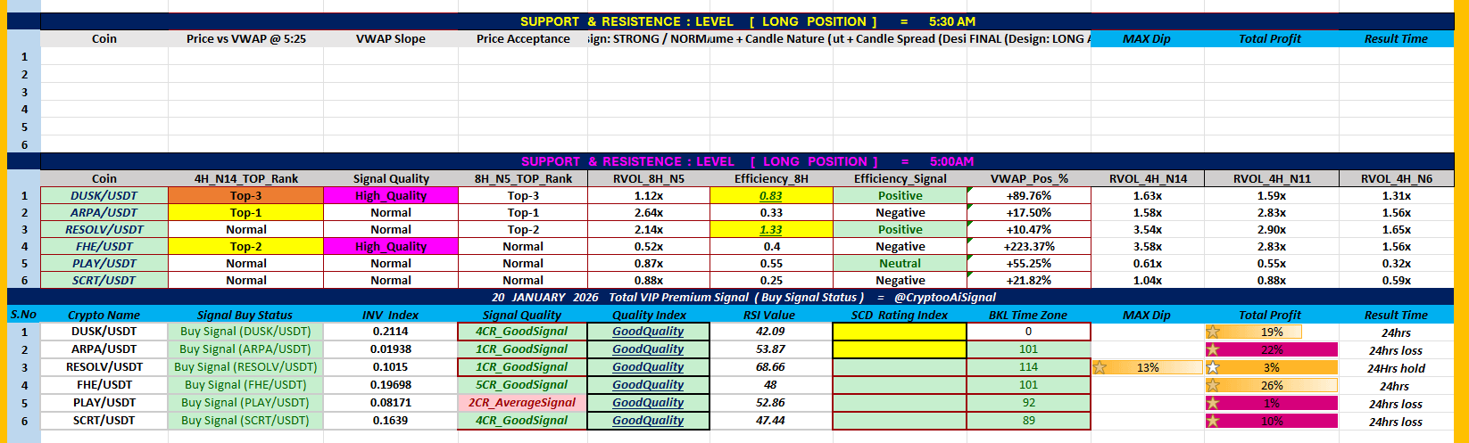
Task: Click the "SCD Rating Index" column header
Action: pyautogui.click(x=900, y=316)
